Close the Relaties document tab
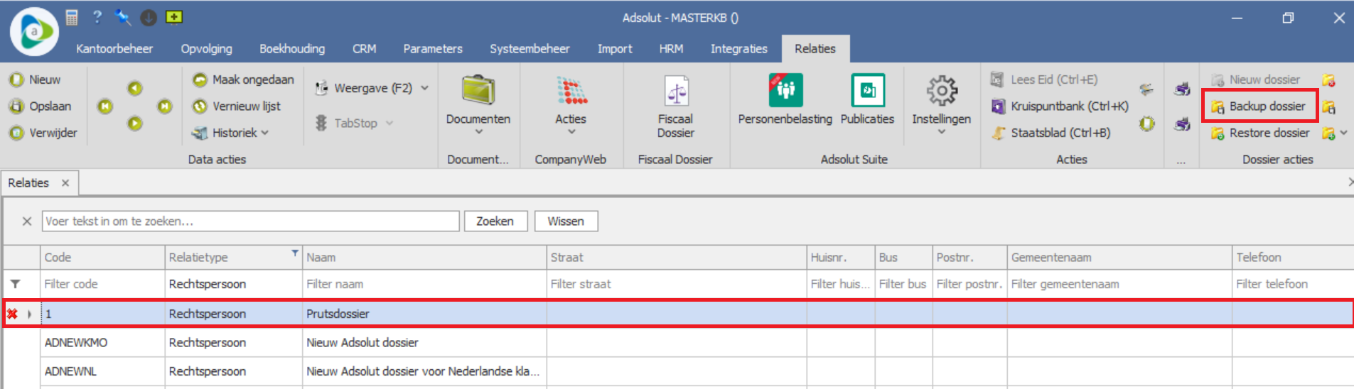Image resolution: width=1354 pixels, height=389 pixels. pyautogui.click(x=65, y=183)
